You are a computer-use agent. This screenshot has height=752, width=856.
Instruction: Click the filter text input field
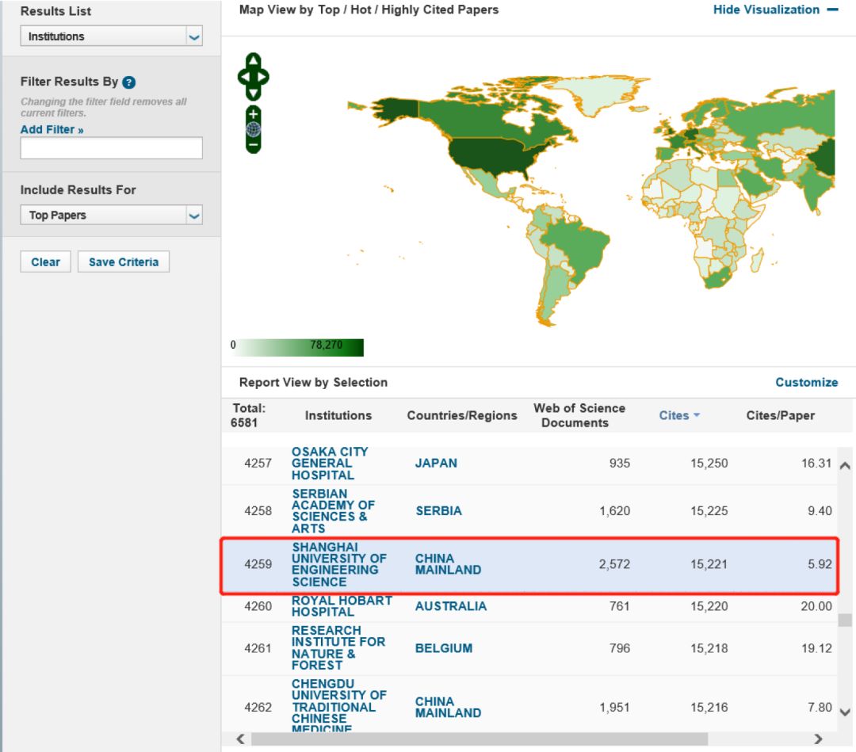coord(111,148)
